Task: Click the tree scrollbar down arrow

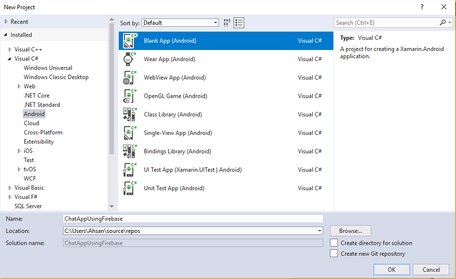Action: pyautogui.click(x=111, y=206)
